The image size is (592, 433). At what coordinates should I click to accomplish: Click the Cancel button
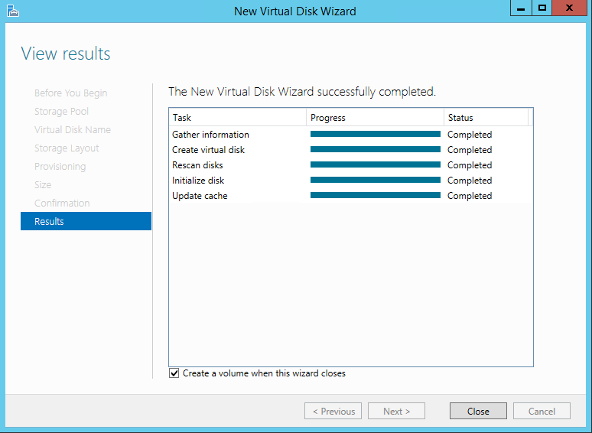pos(542,411)
